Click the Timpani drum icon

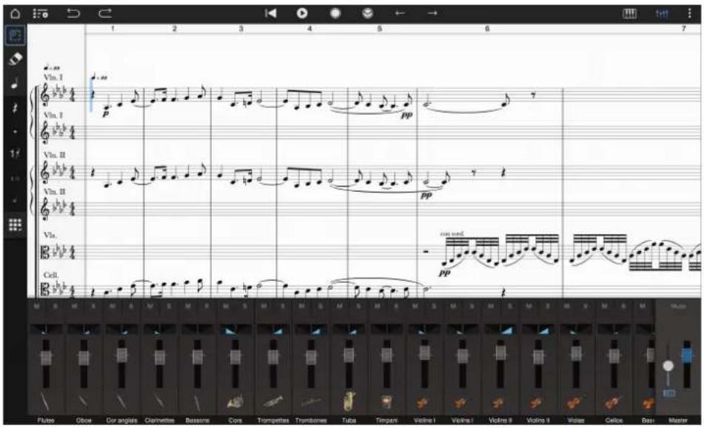coord(386,402)
